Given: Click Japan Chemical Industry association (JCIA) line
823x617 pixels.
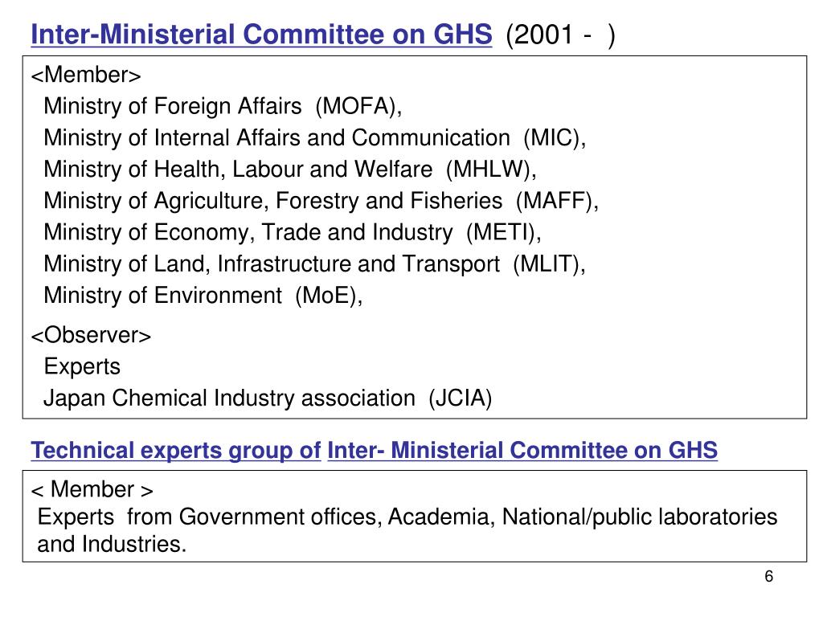Looking at the screenshot, I should pyautogui.click(x=268, y=398).
